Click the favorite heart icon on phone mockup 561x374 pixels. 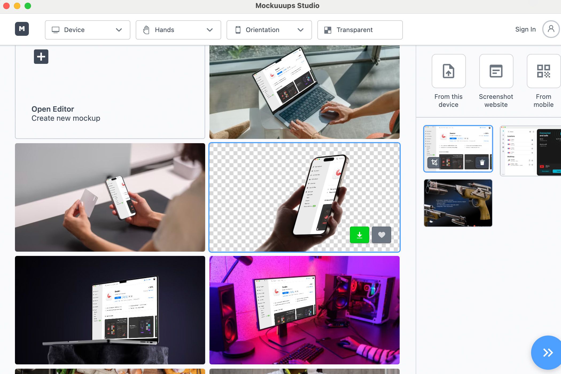coord(381,234)
